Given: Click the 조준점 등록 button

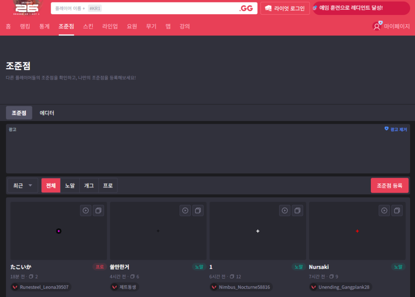Looking at the screenshot, I should (x=389, y=185).
